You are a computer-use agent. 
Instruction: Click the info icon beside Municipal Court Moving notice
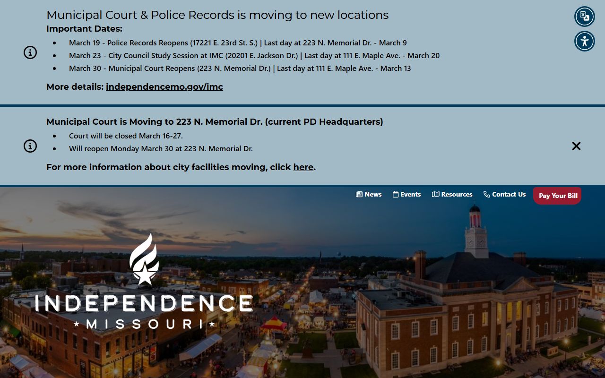30,146
